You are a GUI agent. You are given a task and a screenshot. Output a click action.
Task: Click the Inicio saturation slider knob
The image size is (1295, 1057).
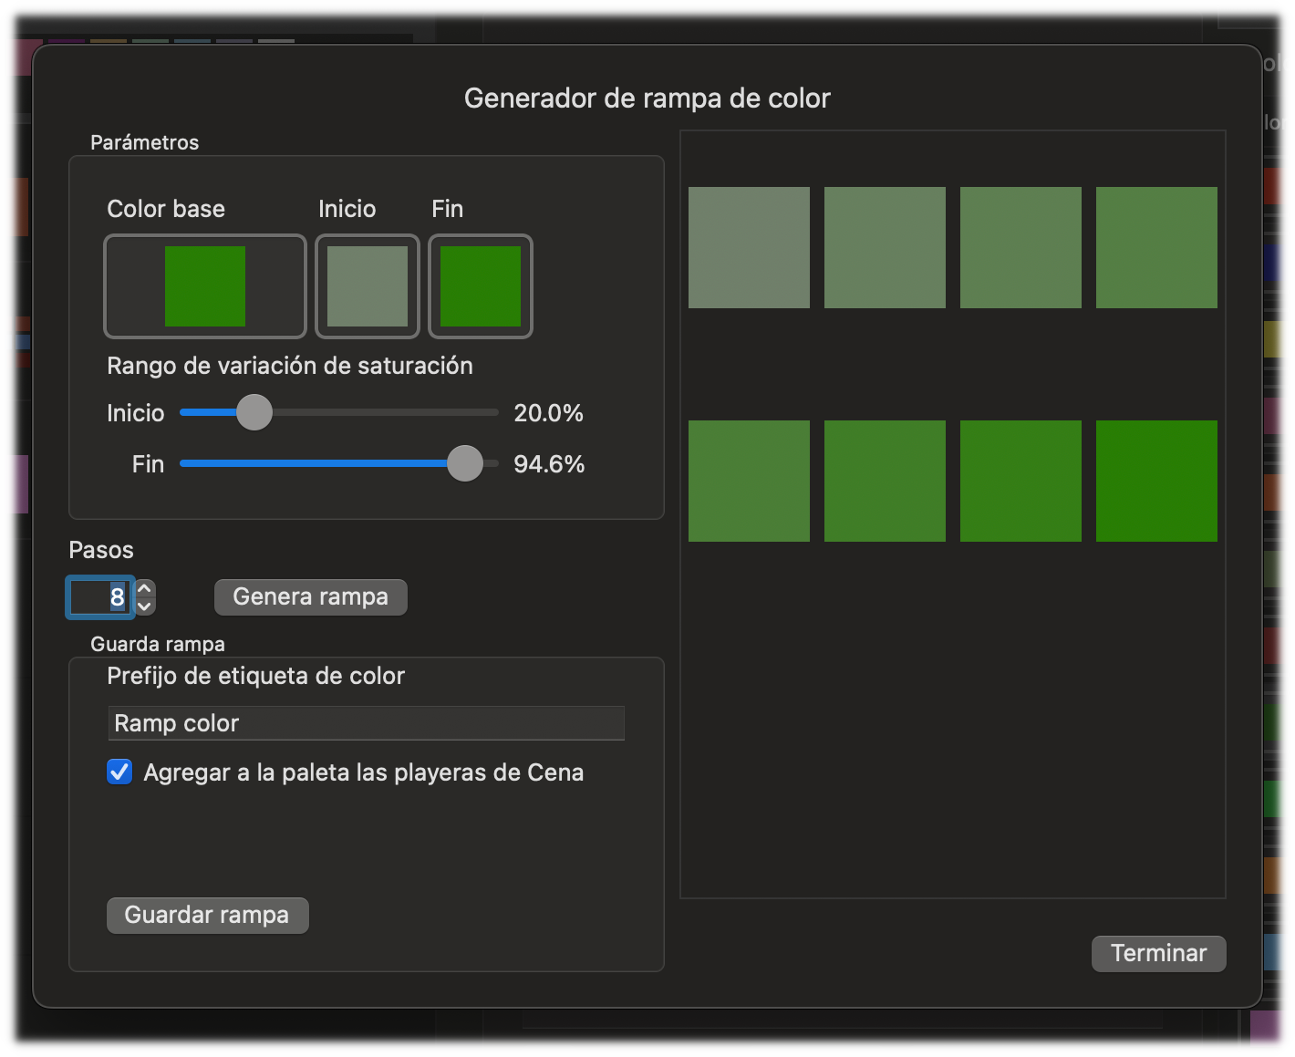pos(254,412)
